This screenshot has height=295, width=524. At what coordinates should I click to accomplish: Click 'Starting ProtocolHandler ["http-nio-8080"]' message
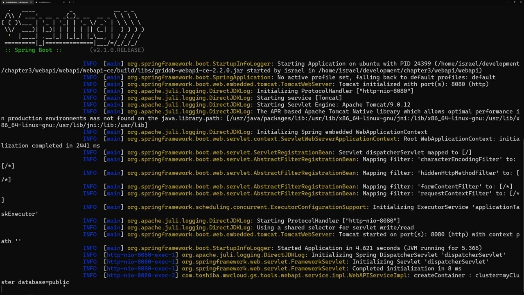coord(328,221)
